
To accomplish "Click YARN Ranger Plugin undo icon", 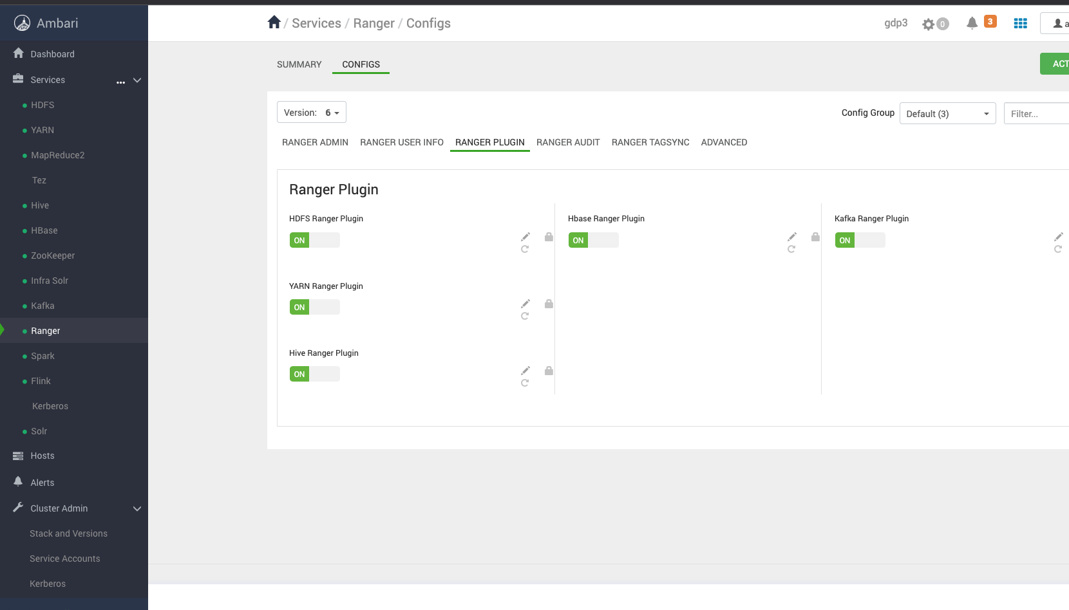I will [525, 316].
